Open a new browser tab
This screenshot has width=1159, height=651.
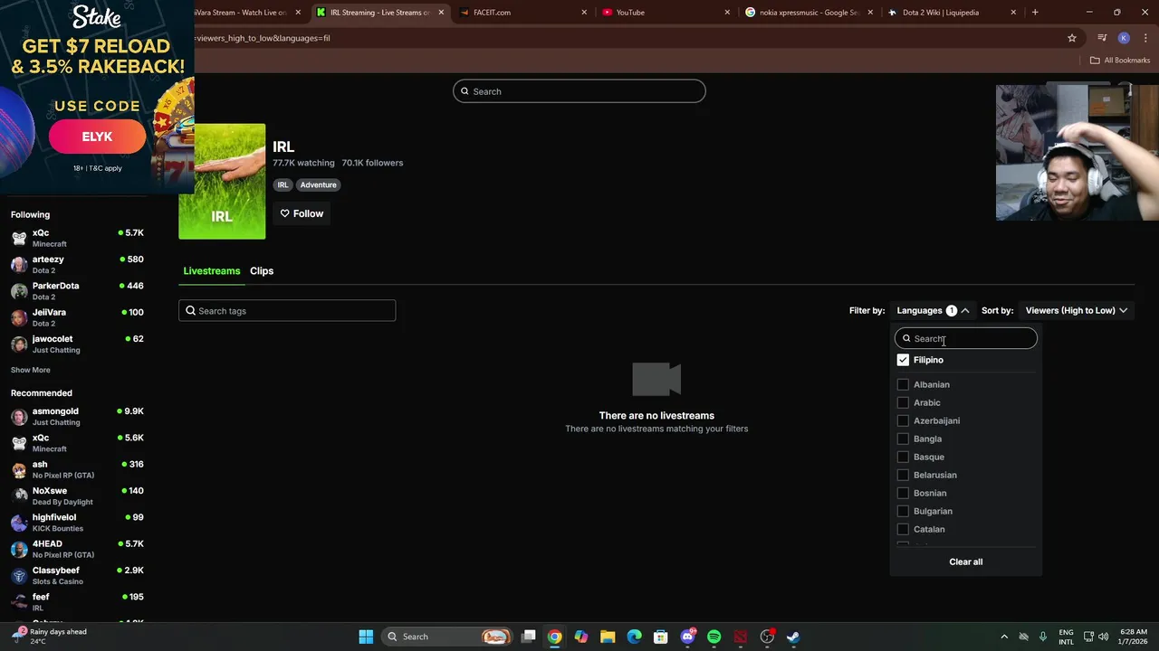[x=1035, y=13]
